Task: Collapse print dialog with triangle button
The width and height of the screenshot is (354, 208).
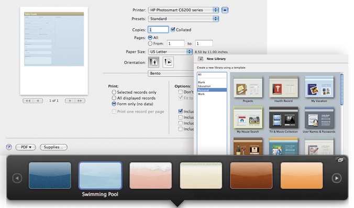Action: tap(225, 10)
